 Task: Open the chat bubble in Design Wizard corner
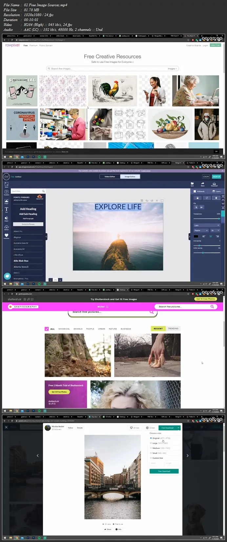pos(7,276)
